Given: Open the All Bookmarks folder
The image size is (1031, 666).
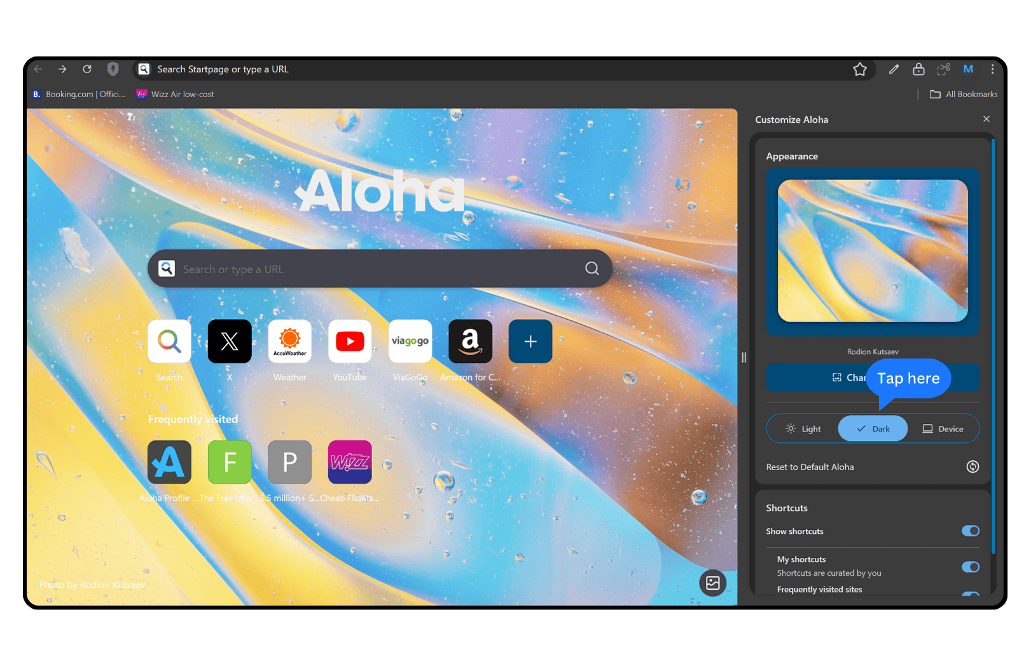Looking at the screenshot, I should (x=964, y=94).
